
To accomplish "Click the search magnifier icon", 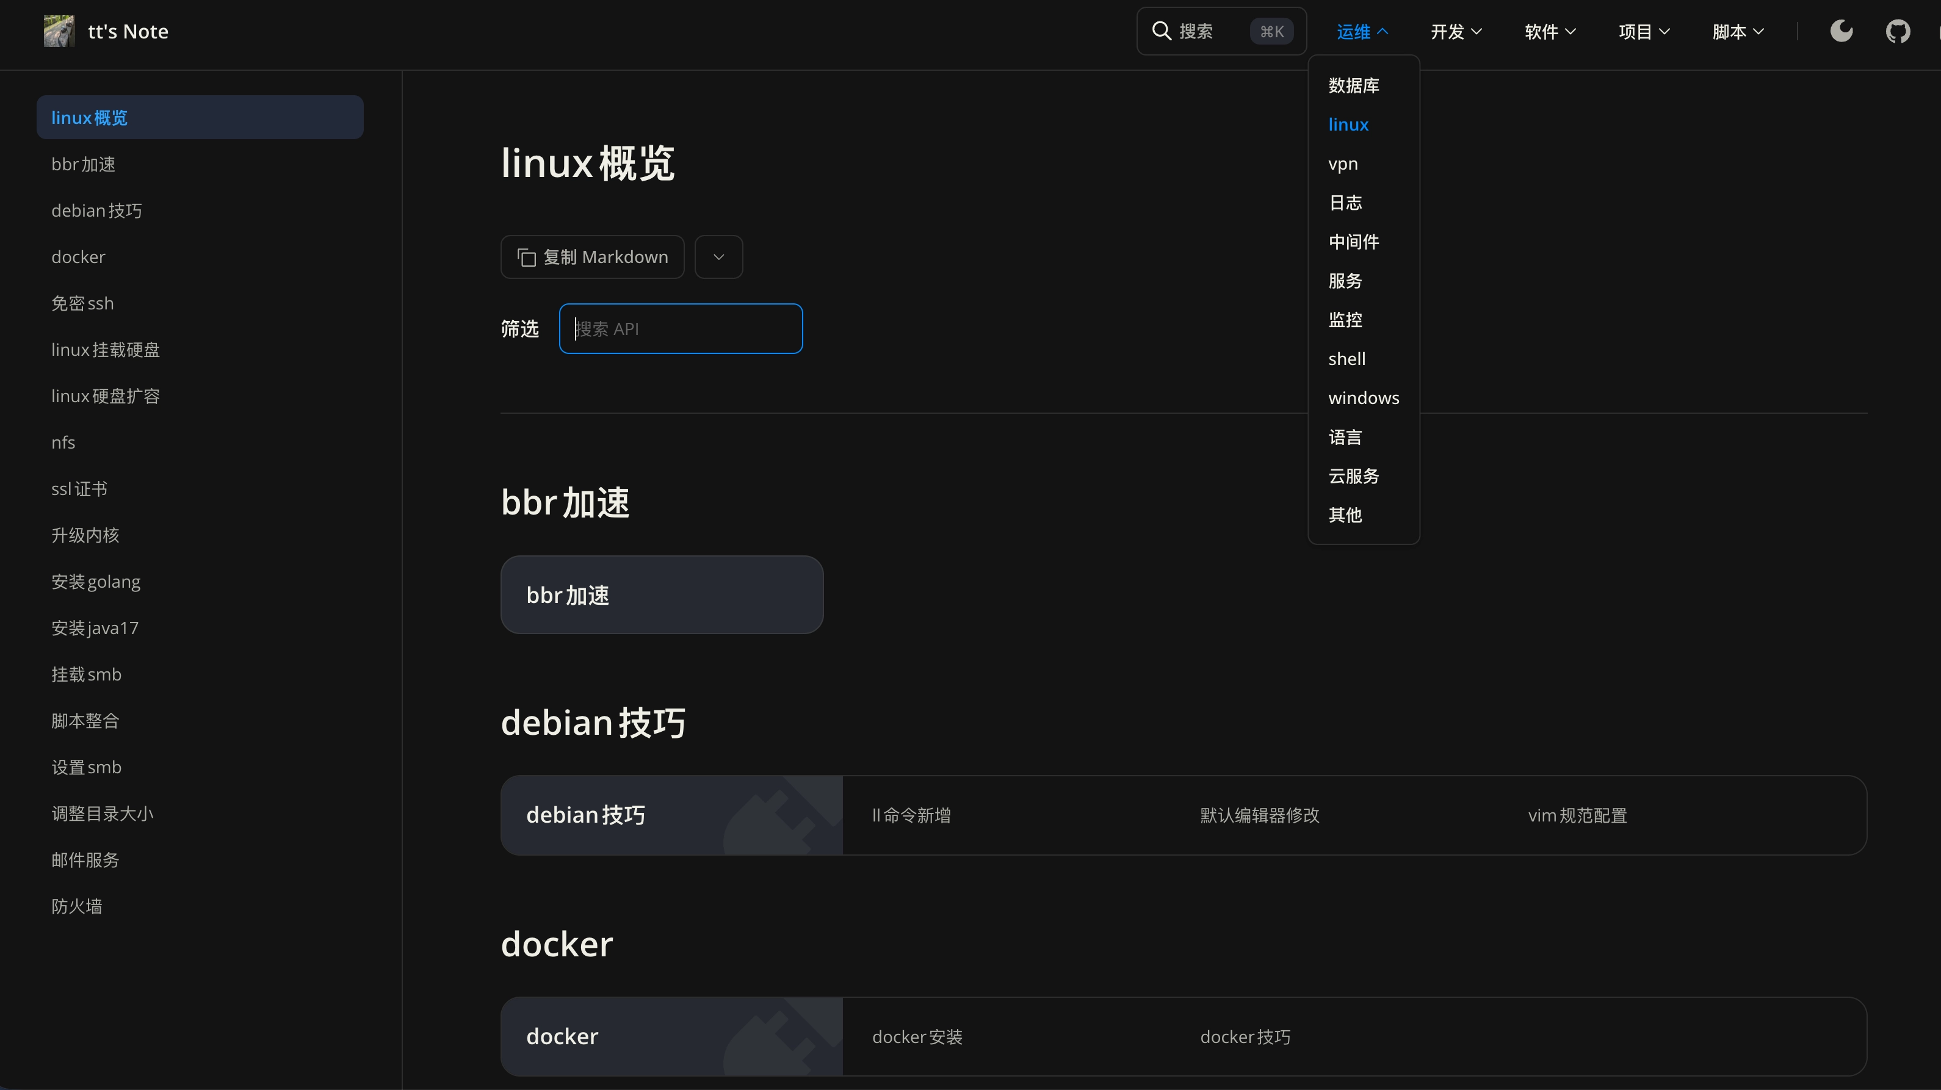I will click(x=1161, y=31).
